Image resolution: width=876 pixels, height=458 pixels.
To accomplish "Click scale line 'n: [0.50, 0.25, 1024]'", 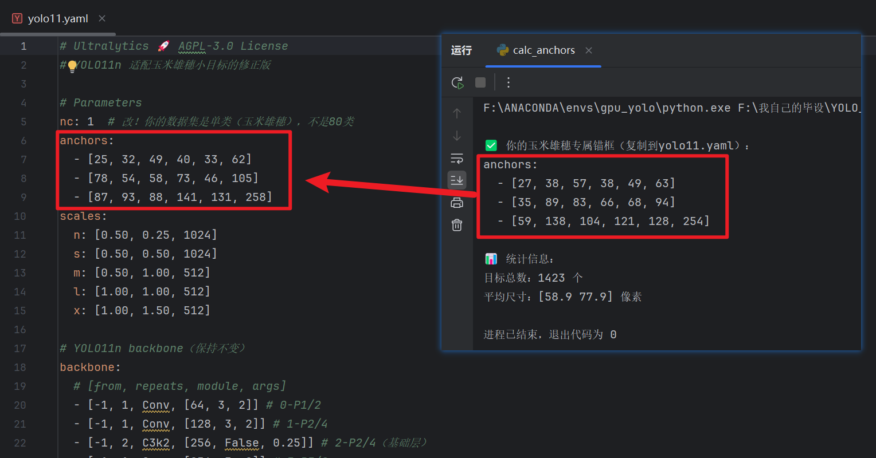I will pos(146,235).
